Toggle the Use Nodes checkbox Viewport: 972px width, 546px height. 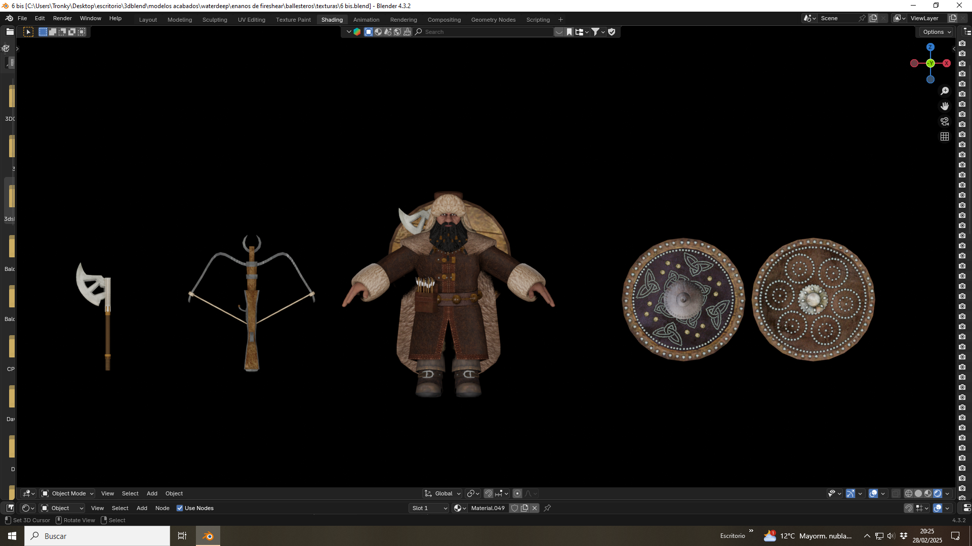point(180,508)
